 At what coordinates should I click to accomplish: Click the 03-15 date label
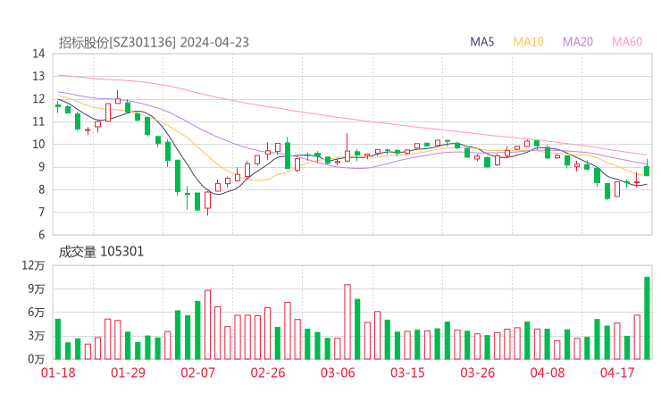pos(407,372)
